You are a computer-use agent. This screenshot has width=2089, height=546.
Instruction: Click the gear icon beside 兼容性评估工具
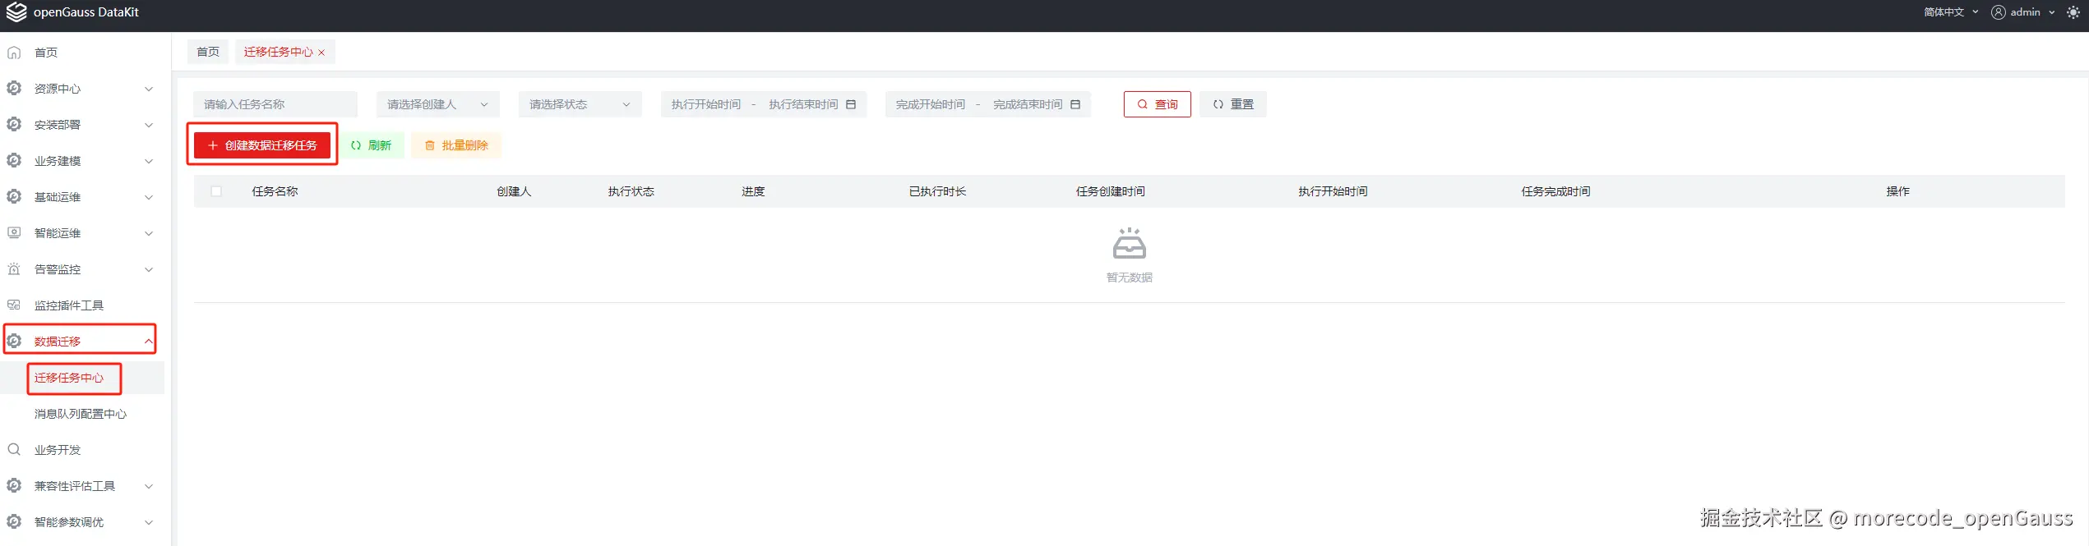point(14,485)
